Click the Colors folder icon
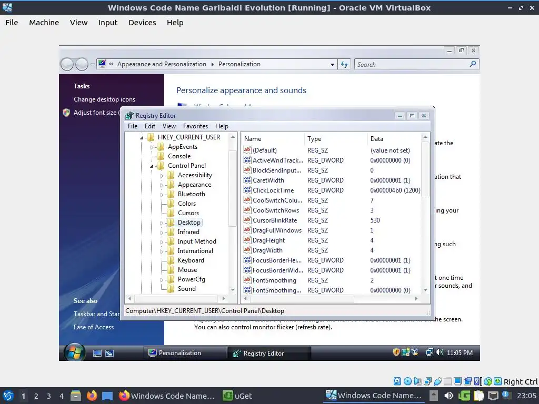Image resolution: width=539 pixels, height=404 pixels. point(171,204)
